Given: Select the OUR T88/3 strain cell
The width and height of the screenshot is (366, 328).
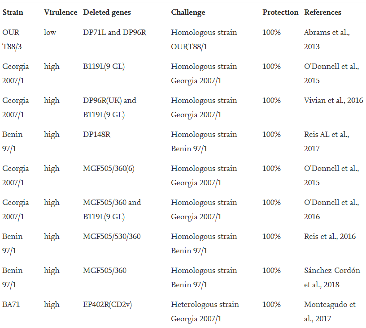Looking at the screenshot, I should pyautogui.click(x=11, y=39).
